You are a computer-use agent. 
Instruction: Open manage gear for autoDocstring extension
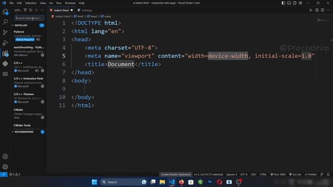point(43,55)
